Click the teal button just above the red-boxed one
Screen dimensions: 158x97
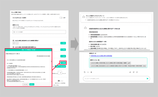click(x=63, y=56)
